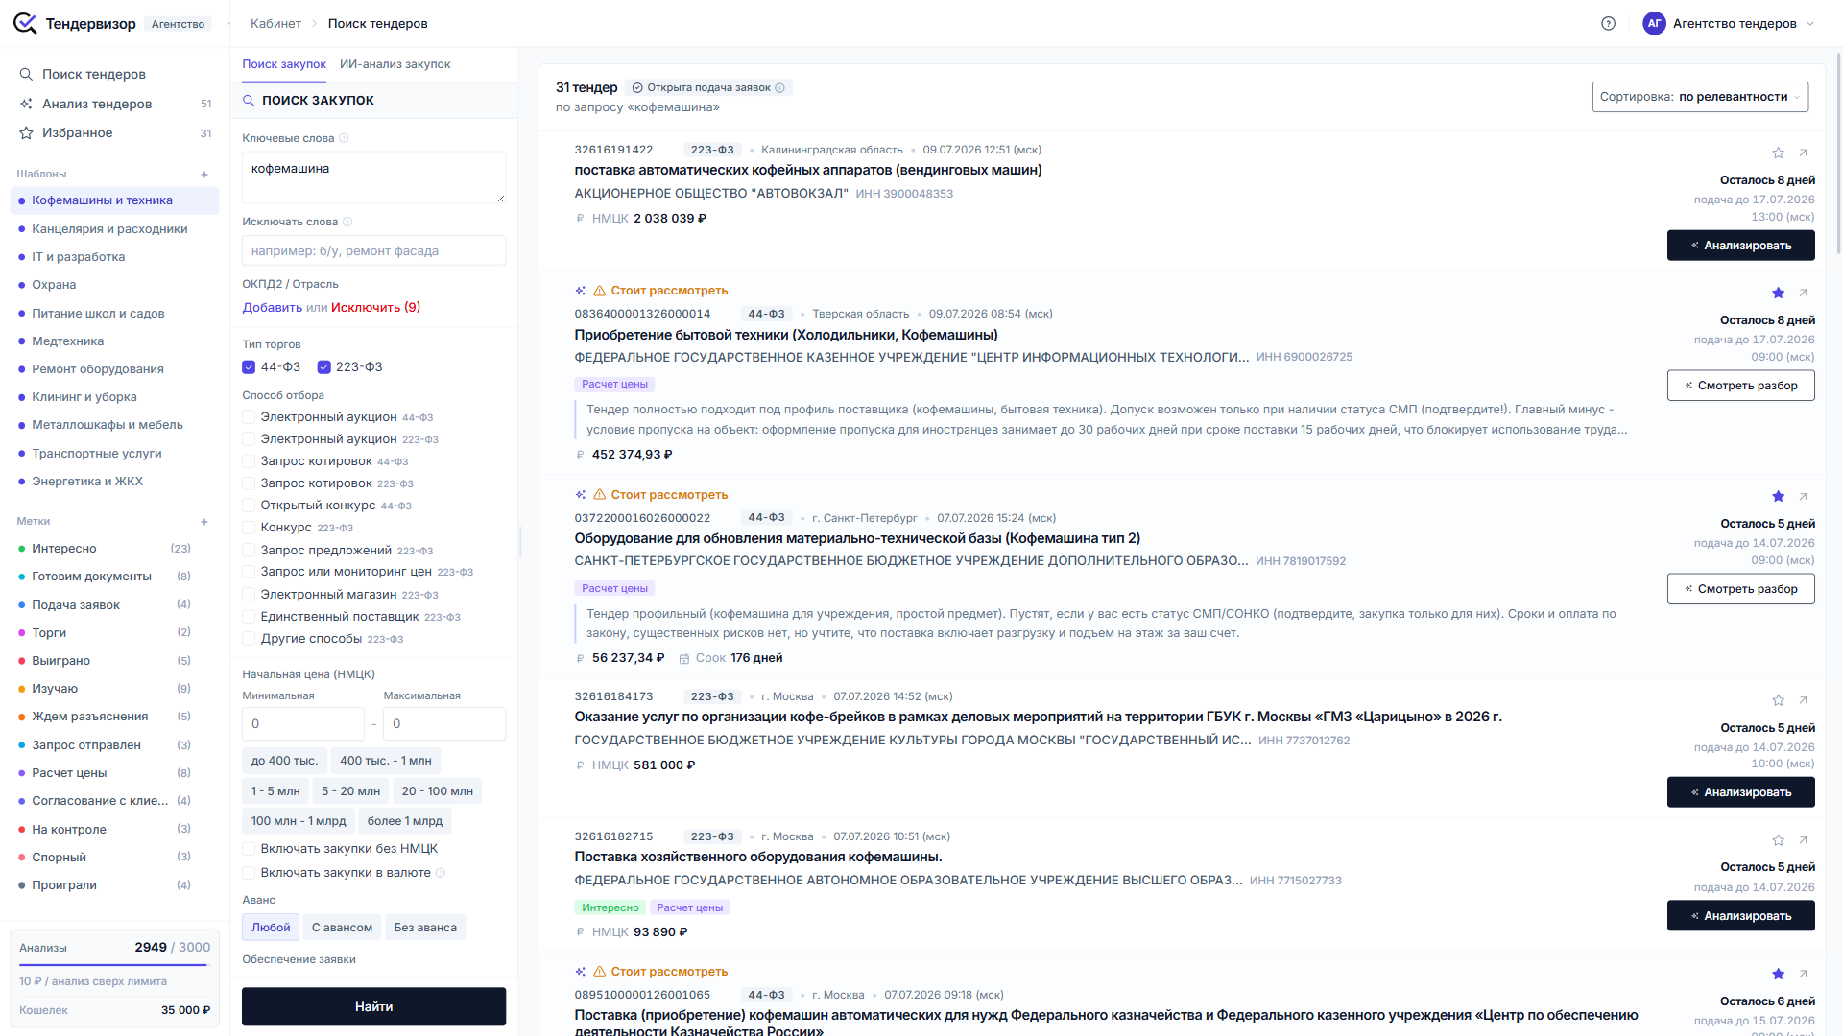Click the Анализ тендеров sparkle icon
This screenshot has width=1843, height=1036.
26,104
